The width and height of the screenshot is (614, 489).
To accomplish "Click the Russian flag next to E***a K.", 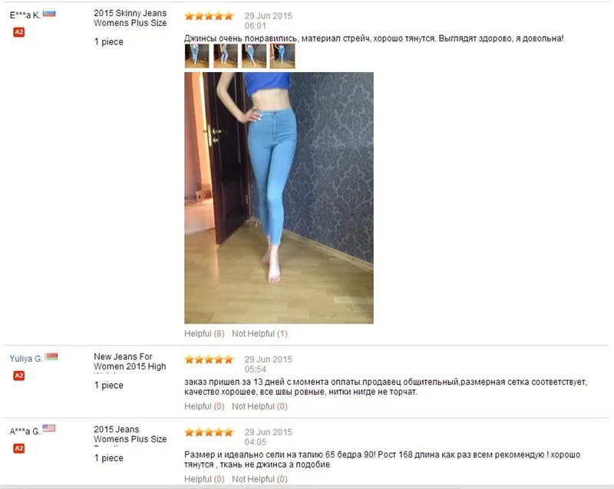I will (49, 13).
